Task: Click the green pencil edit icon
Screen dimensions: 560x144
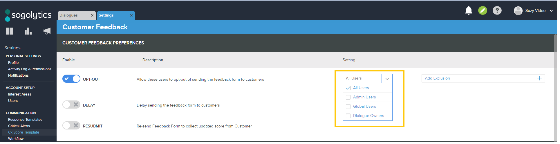Action: [x=483, y=11]
